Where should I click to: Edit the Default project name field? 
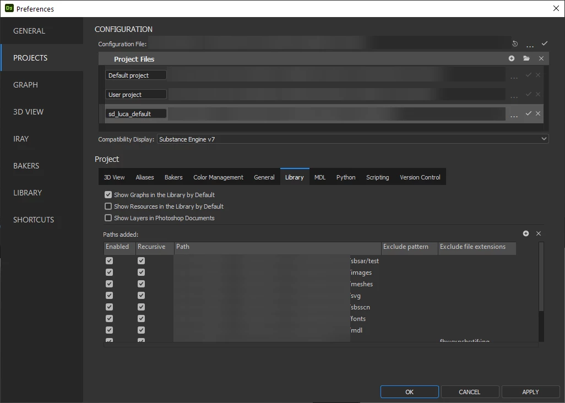[x=136, y=75]
